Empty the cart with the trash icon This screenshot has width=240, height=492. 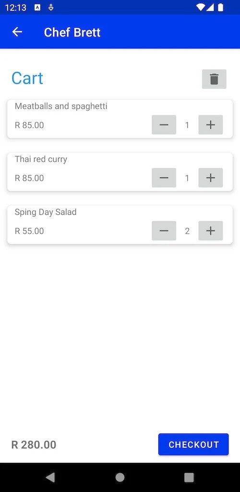[x=214, y=79]
